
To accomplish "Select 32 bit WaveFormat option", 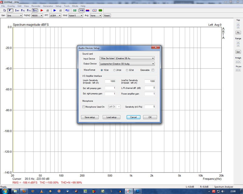I will pyautogui.click(x=127, y=70).
